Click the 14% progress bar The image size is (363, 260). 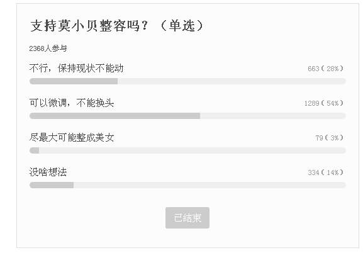coord(187,185)
